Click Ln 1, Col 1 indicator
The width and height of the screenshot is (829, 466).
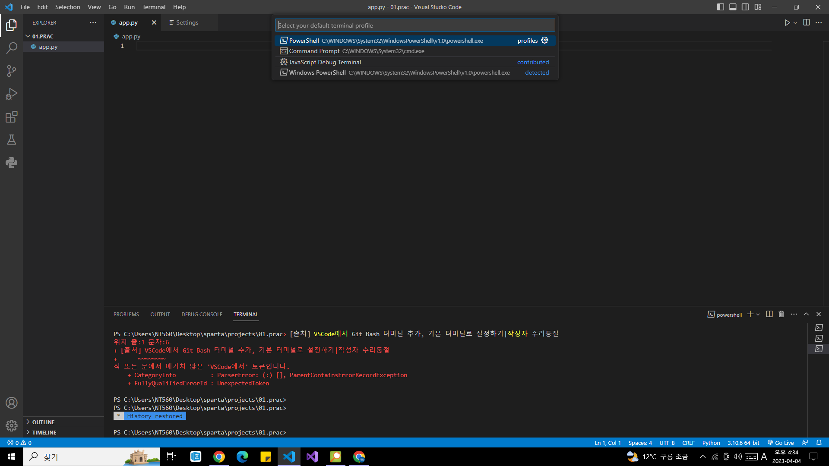608,443
